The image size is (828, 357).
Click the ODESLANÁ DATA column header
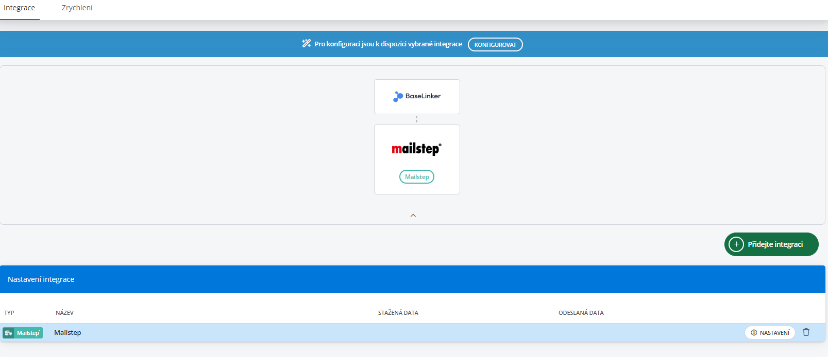coord(581,313)
